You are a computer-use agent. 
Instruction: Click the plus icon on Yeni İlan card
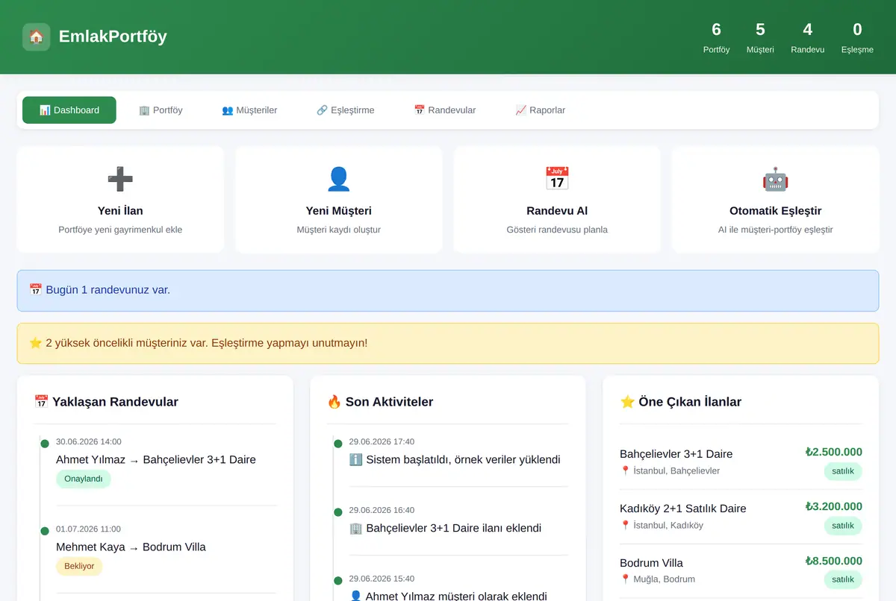tap(120, 179)
